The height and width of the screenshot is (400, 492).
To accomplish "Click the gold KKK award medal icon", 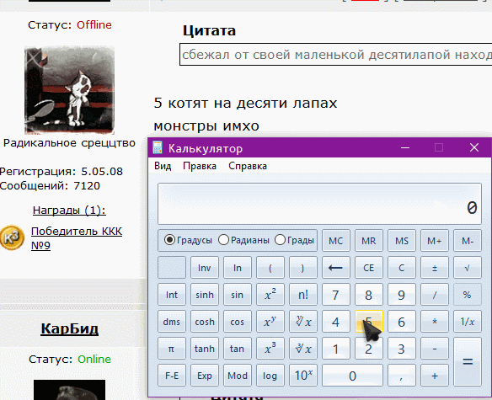I will pyautogui.click(x=12, y=237).
